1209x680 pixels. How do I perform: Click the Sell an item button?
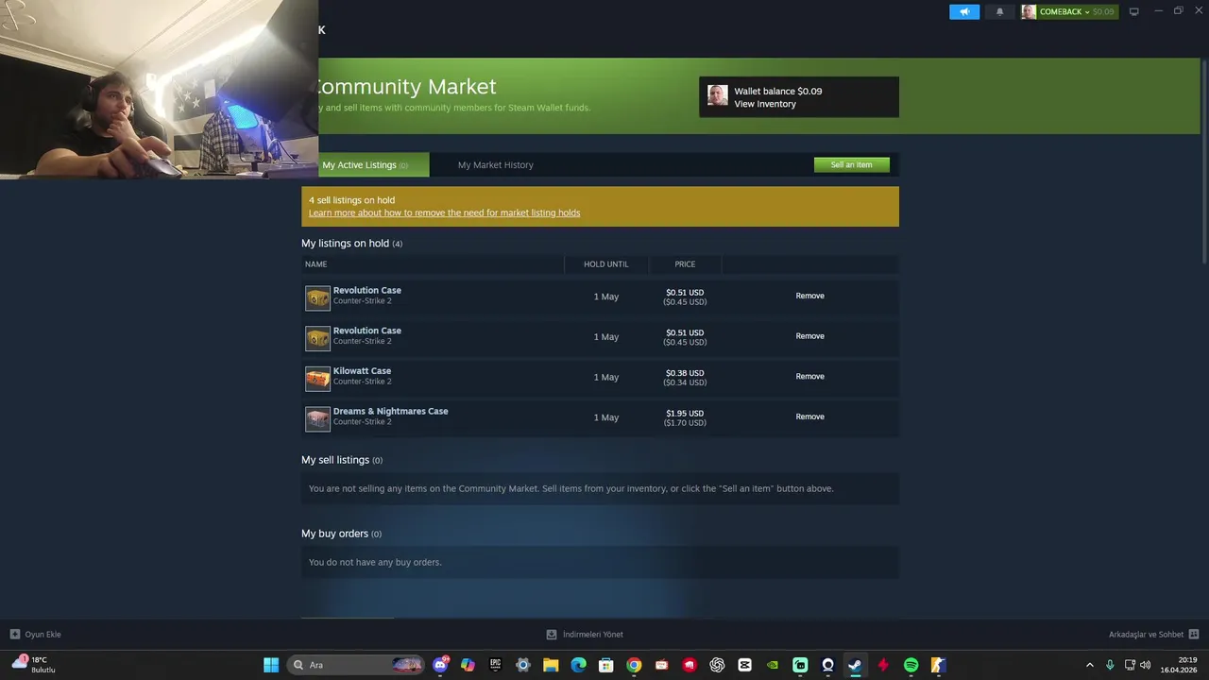click(851, 164)
